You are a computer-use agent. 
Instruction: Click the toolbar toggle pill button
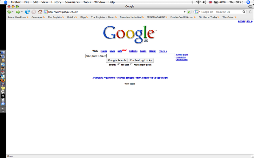pos(250,6)
